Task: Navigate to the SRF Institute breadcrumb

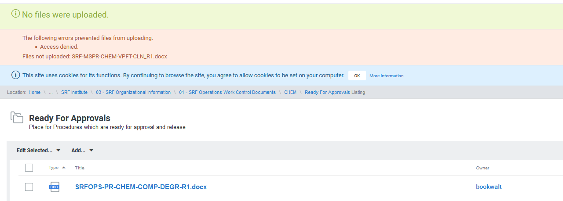Action: coord(74,93)
